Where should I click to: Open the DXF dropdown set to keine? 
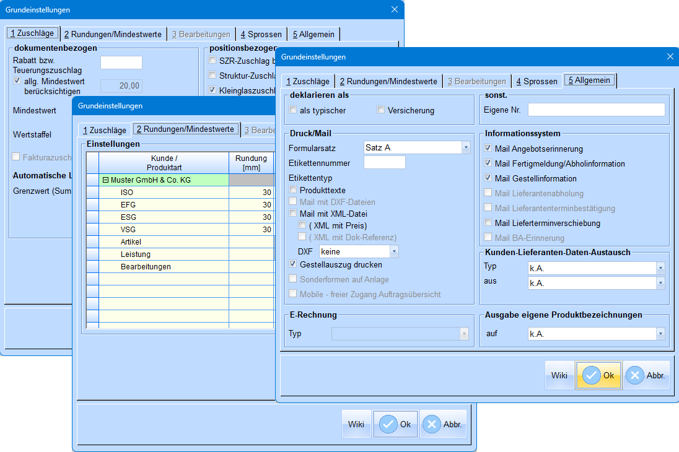[394, 251]
